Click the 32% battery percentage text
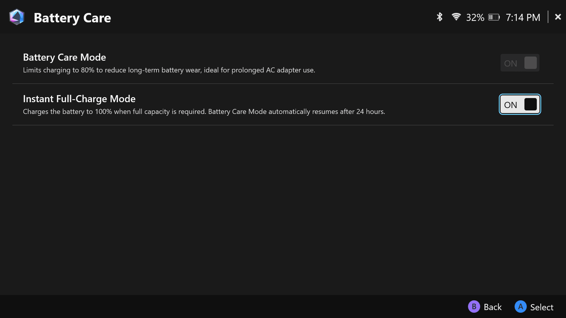The width and height of the screenshot is (566, 318). point(475,18)
